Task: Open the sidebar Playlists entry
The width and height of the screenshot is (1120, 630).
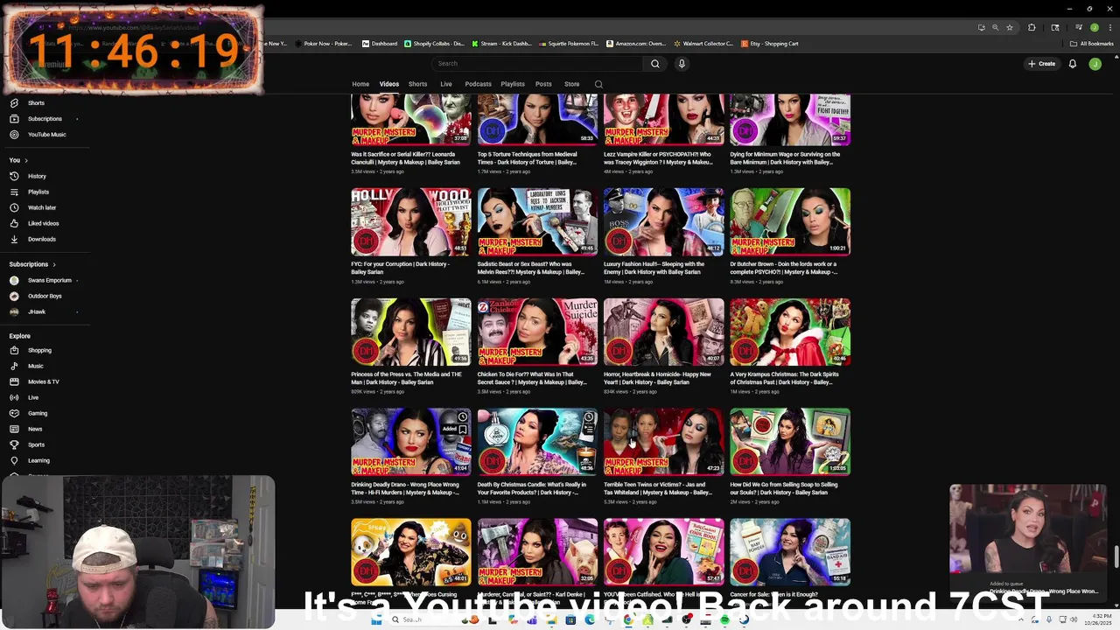Action: 38,192
